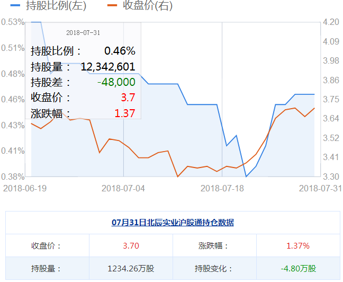Click the 涨跌幅： label in the table

click(213, 245)
